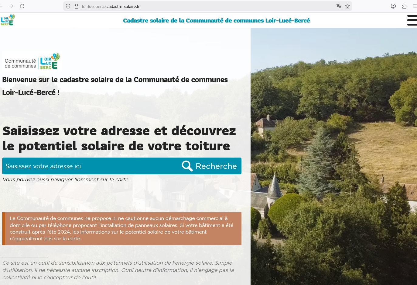Image resolution: width=417 pixels, height=285 pixels.
Task: Click the "Cadastre solaire" header title
Action: [x=216, y=20]
